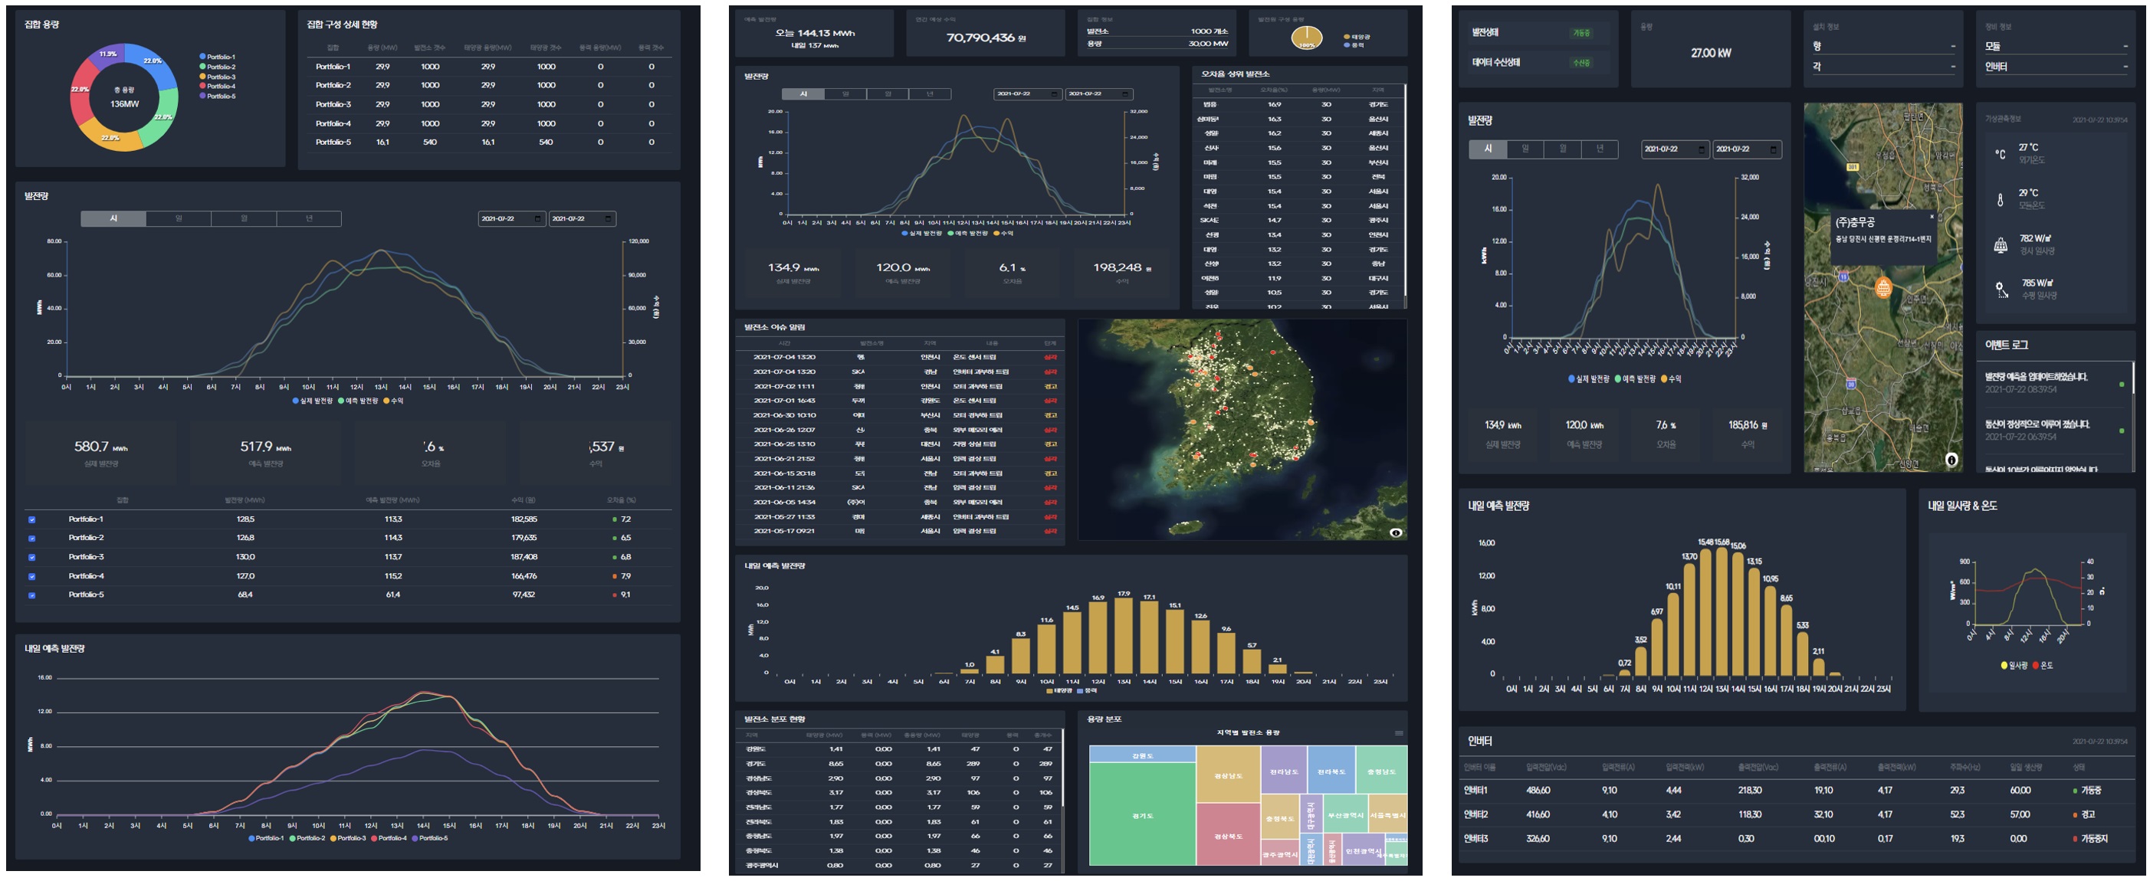
Task: Uncheck the Portfolio-1 checkbox
Action: coord(31,519)
